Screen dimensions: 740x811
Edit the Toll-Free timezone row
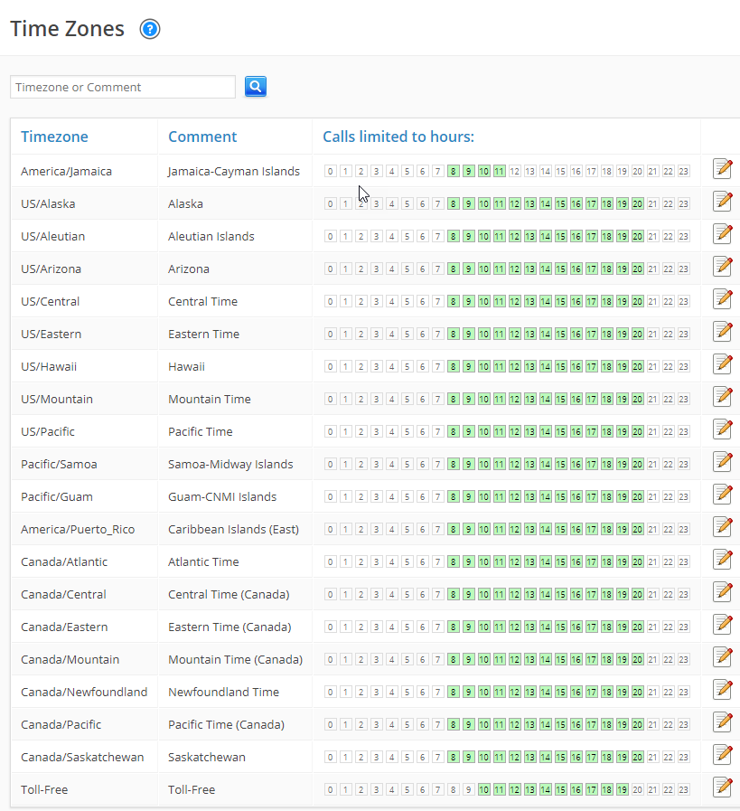(x=723, y=787)
